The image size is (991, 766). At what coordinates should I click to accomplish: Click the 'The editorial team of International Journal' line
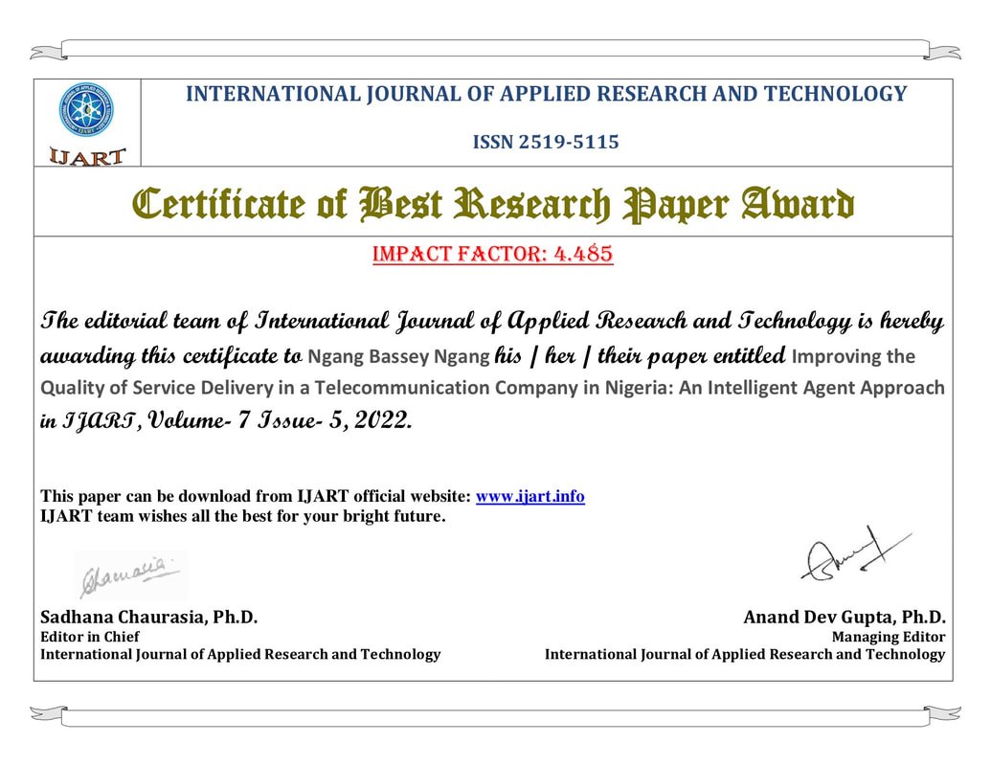492,322
